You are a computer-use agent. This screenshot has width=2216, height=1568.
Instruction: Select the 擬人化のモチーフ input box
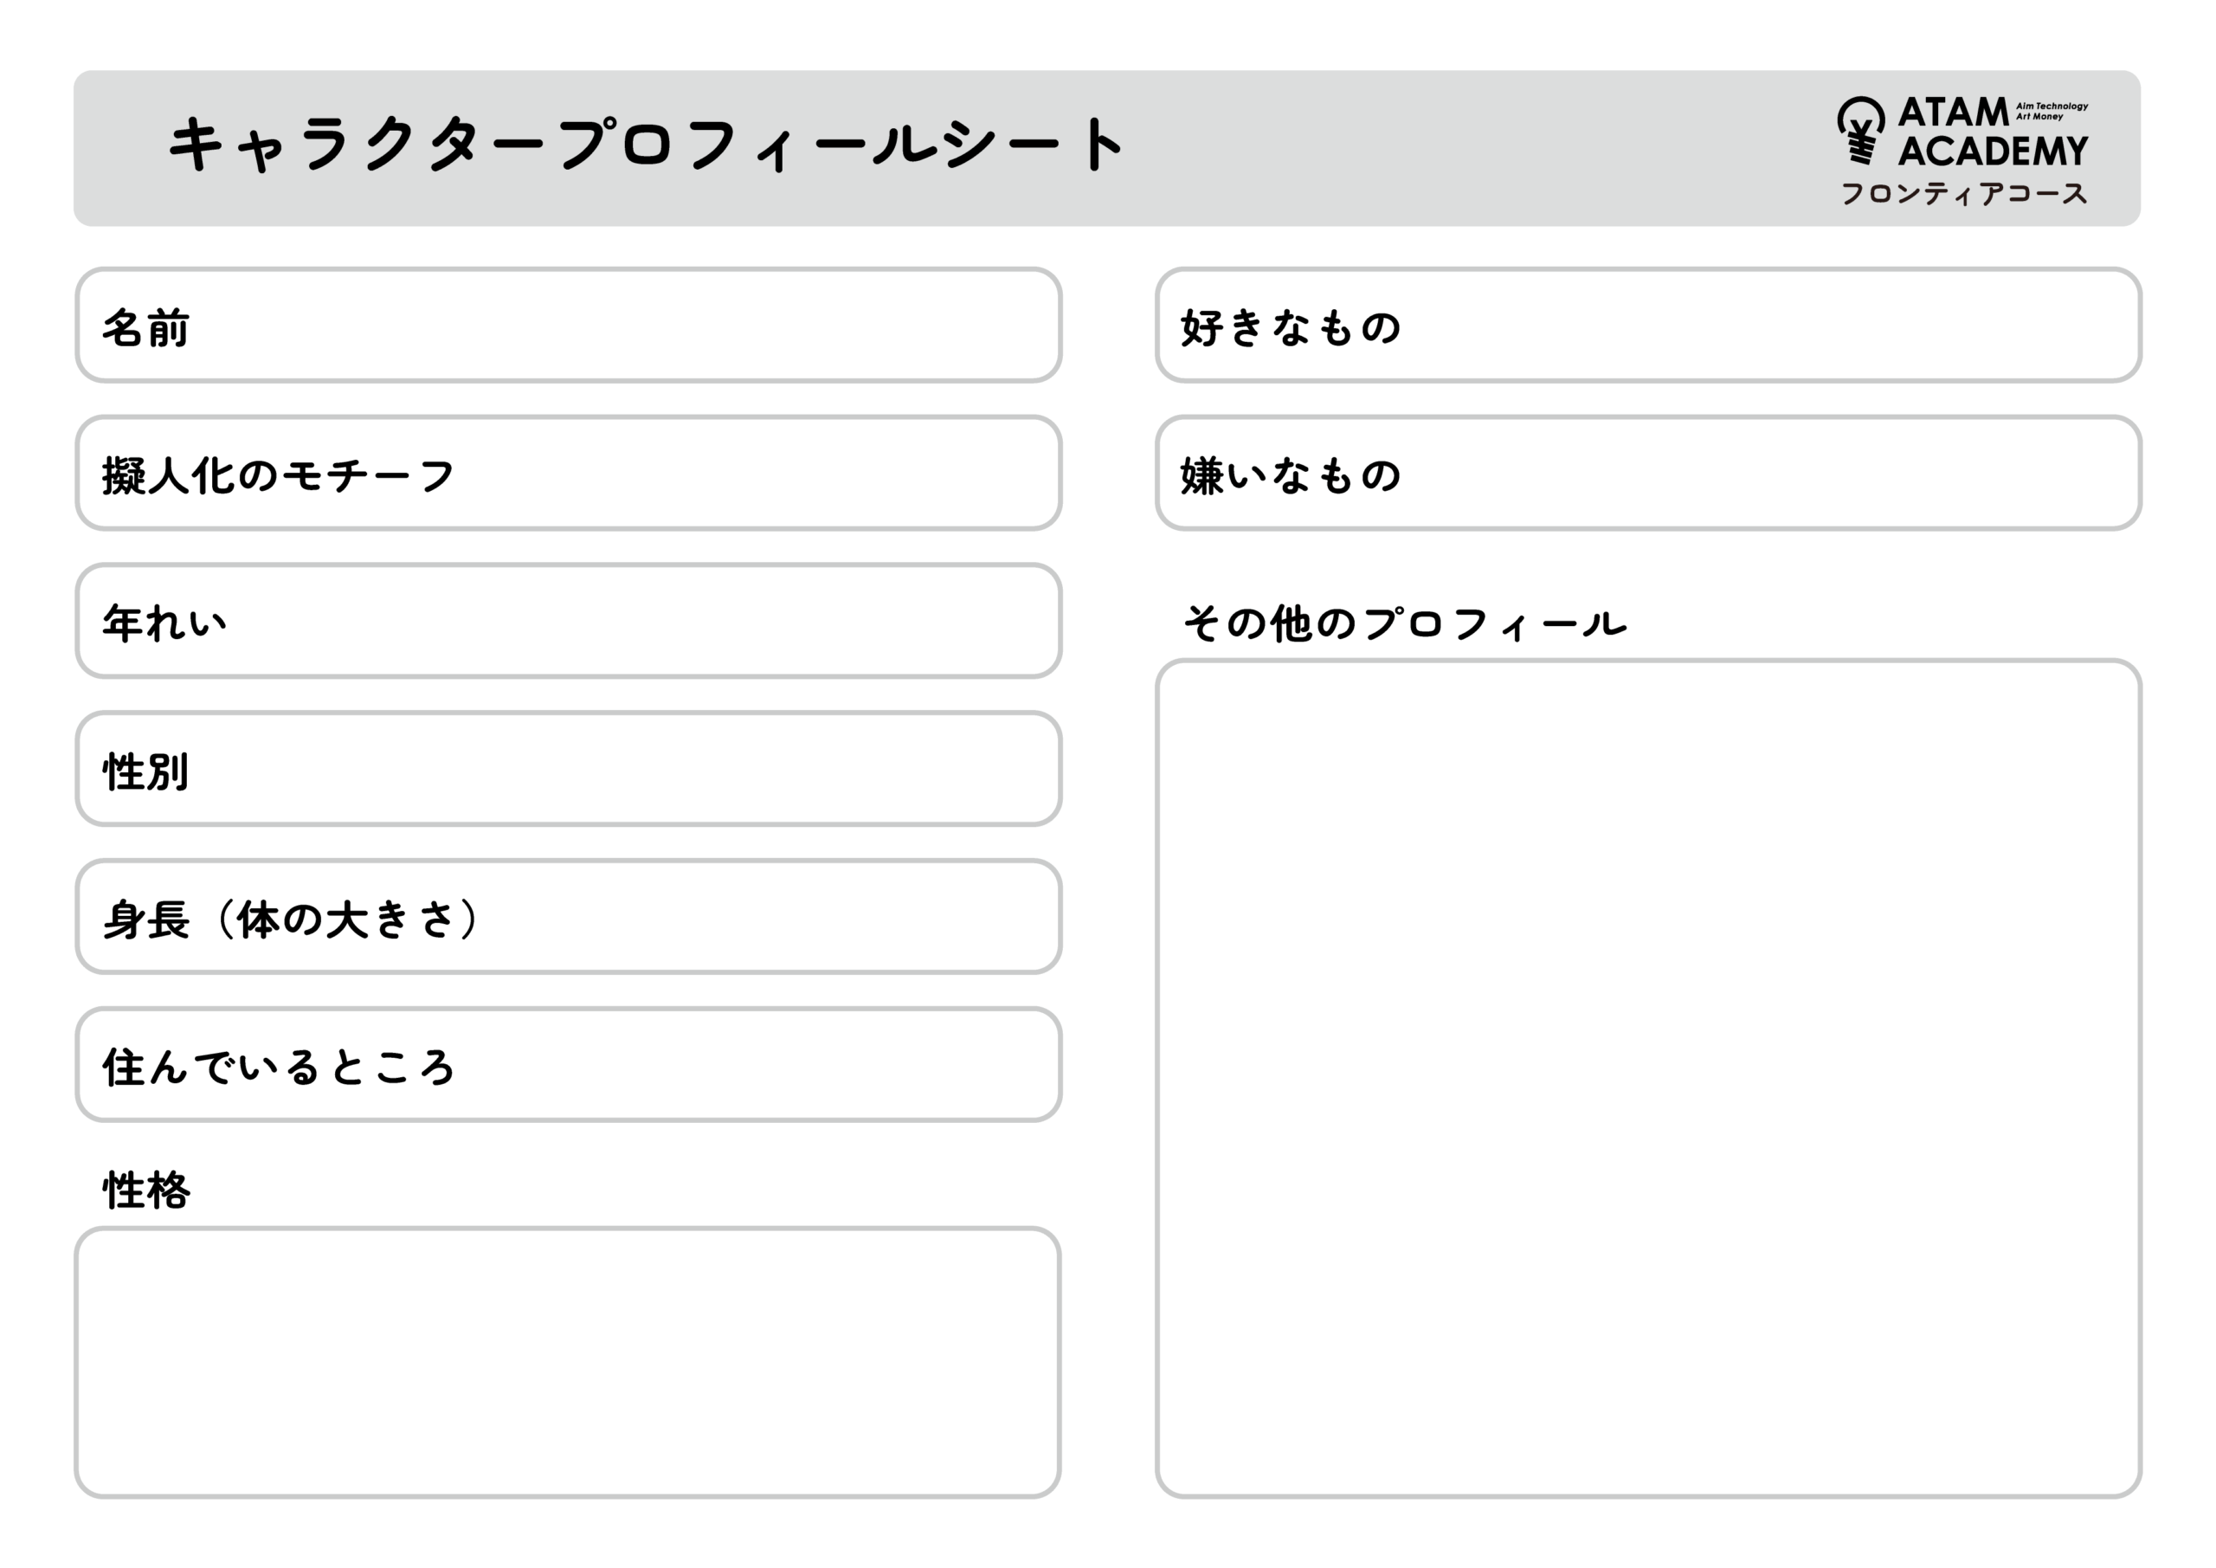click(x=569, y=473)
